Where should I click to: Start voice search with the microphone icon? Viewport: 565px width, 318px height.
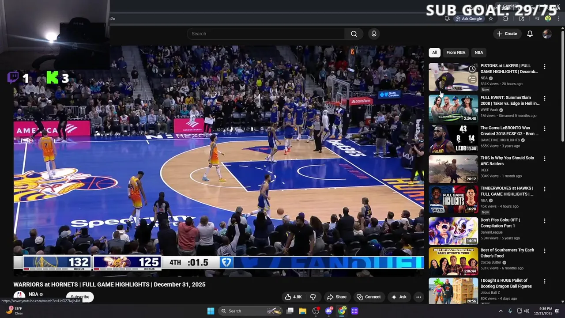[x=374, y=34]
